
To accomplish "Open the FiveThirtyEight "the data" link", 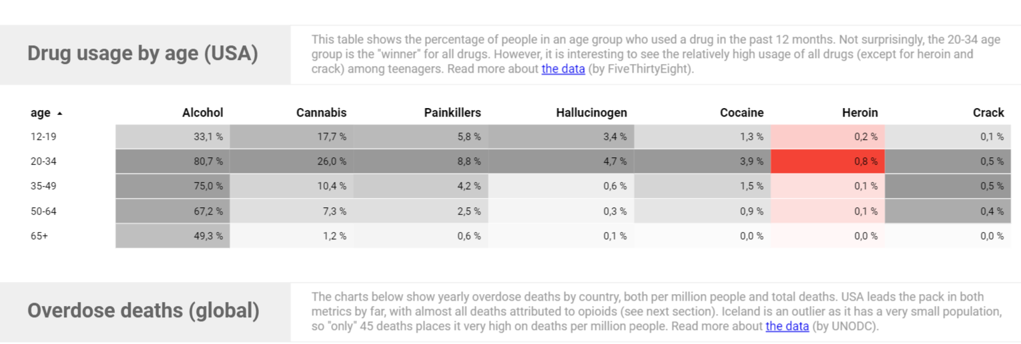I will 563,69.
